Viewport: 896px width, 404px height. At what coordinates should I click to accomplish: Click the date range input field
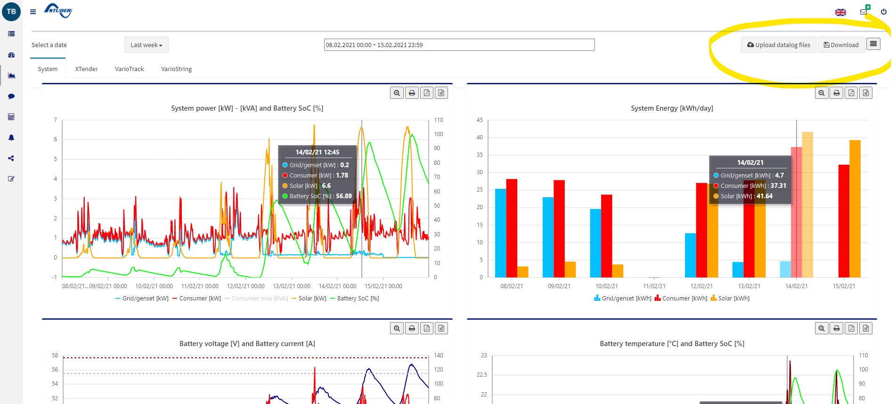coord(459,45)
